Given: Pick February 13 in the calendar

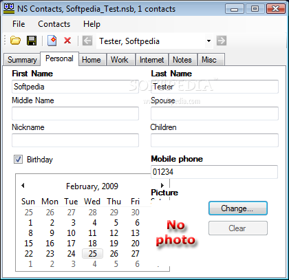Looking at the screenshot, I should pos(135,233).
